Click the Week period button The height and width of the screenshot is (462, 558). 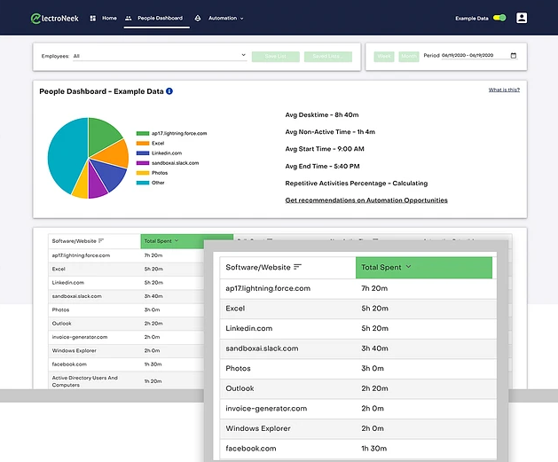click(x=384, y=56)
